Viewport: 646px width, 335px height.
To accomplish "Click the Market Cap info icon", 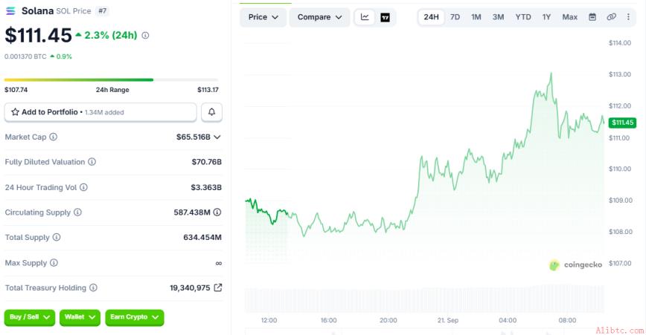I will click(54, 137).
